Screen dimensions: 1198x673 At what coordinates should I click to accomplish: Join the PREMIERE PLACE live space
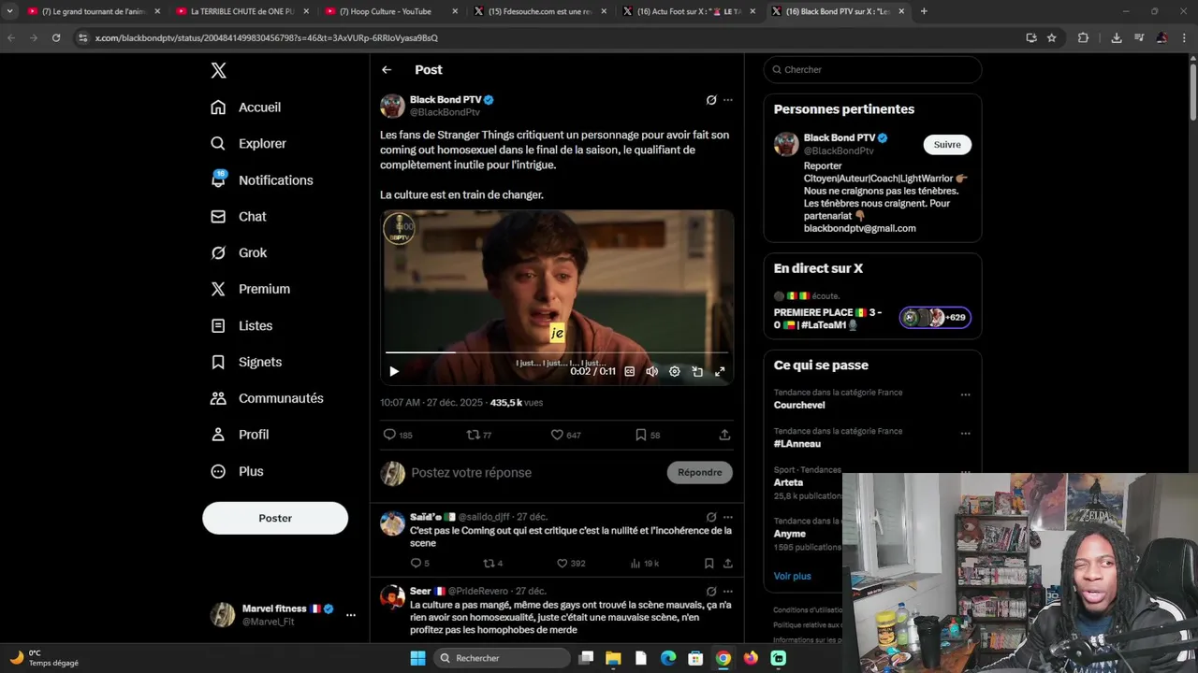coord(872,312)
